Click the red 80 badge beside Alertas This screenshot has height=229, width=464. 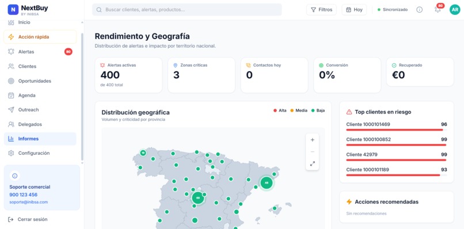[69, 52]
